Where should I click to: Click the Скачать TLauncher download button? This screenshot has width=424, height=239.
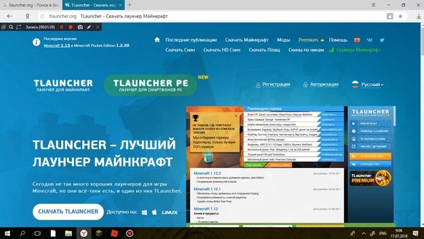tap(68, 212)
